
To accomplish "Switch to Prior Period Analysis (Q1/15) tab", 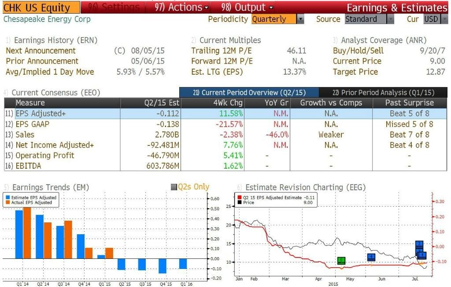I will 383,92.
